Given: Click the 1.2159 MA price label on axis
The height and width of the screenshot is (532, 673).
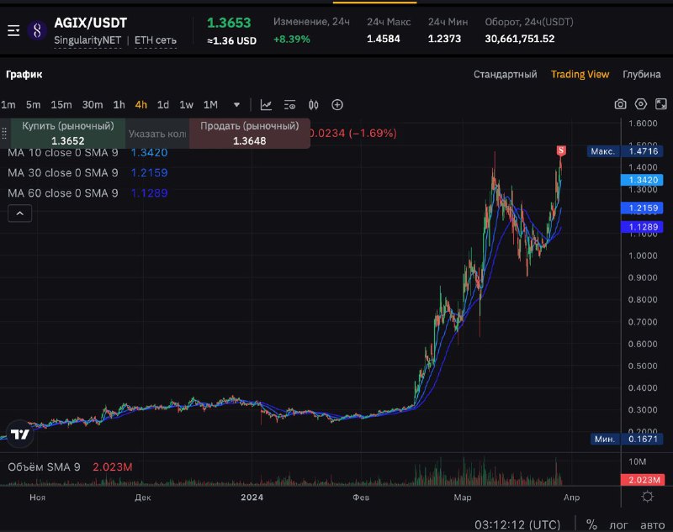Looking at the screenshot, I should pyautogui.click(x=642, y=208).
